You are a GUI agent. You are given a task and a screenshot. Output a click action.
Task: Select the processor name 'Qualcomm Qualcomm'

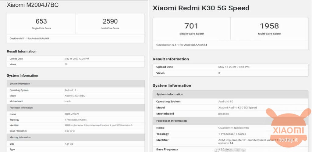click(x=233, y=128)
